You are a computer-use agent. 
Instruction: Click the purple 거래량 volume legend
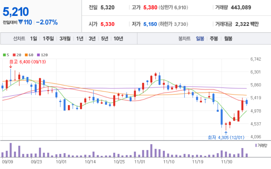pos(261,145)
